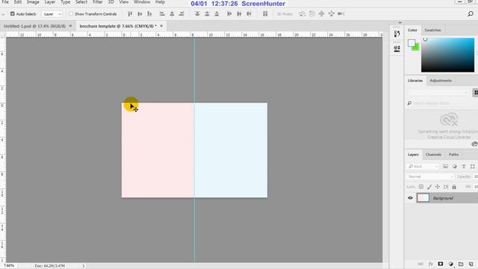Toggle Lock Transparent Pixels
The width and height of the screenshot is (478, 269).
click(421, 187)
